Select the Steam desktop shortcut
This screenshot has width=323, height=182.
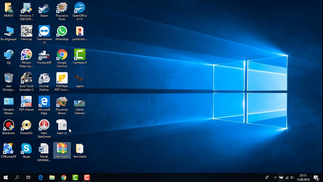point(44,10)
